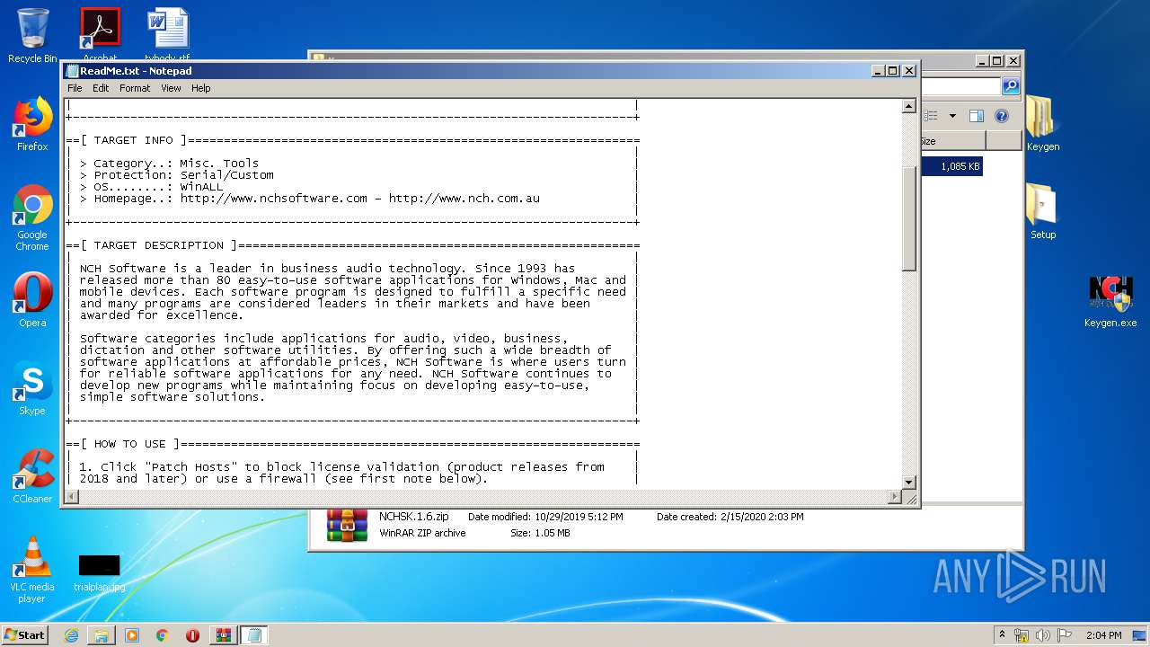Close the Explorer window behind Notepad
Viewport: 1150px width, 647px height.
click(x=1013, y=61)
